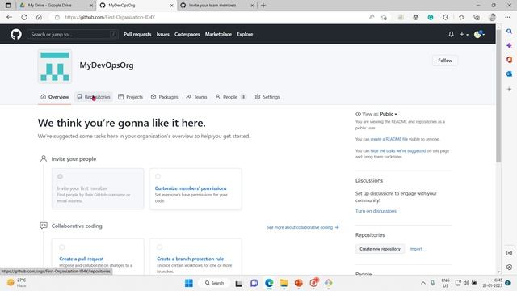Go to Codespaces
This screenshot has height=291, width=517.
187,34
